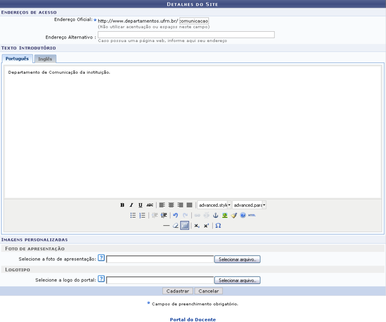Insert an anchor using the anchor icon

[216, 215]
